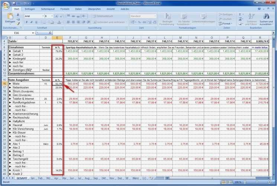Screen dimensions: 277x186
Task: Click the Einfügen paste icon
Action: [x=10, y=16]
